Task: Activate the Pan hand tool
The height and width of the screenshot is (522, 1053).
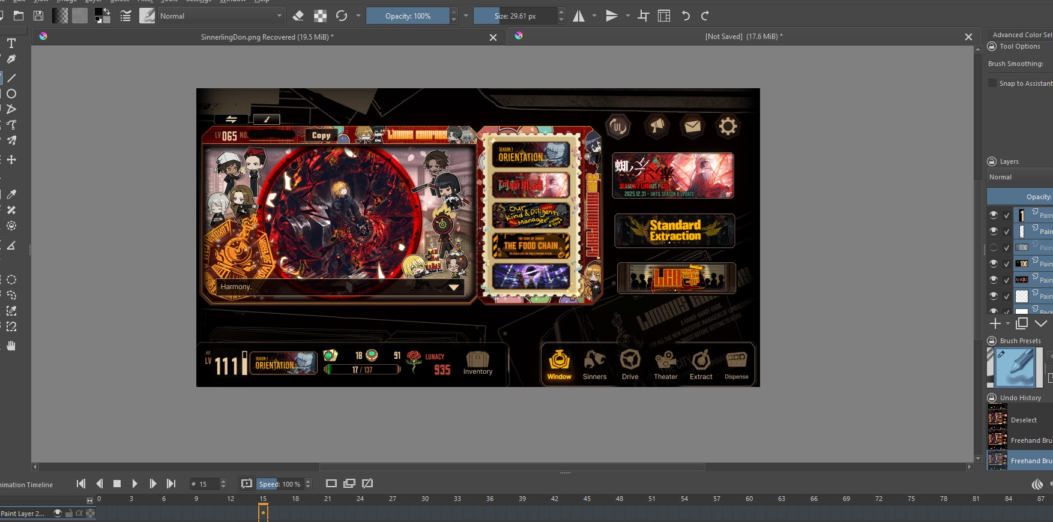Action: [11, 346]
